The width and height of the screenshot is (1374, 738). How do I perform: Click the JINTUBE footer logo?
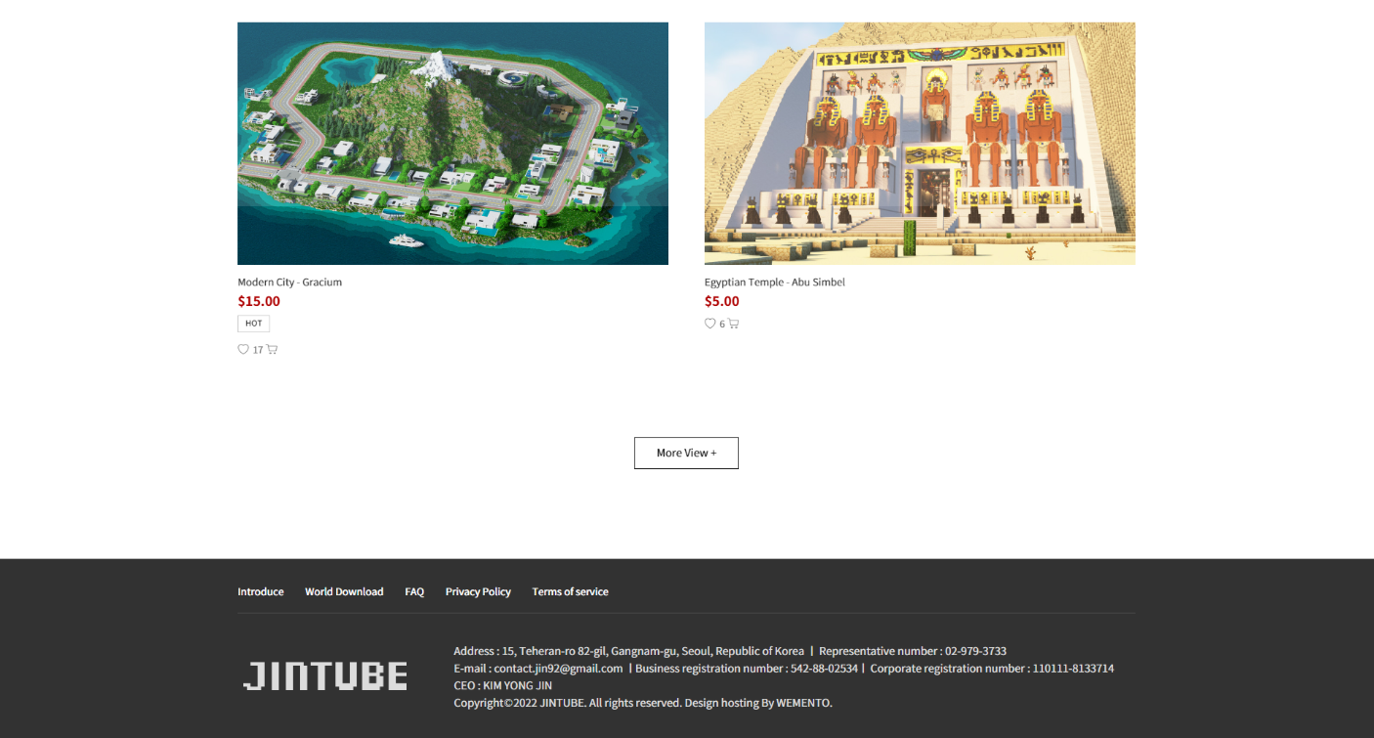tap(324, 676)
